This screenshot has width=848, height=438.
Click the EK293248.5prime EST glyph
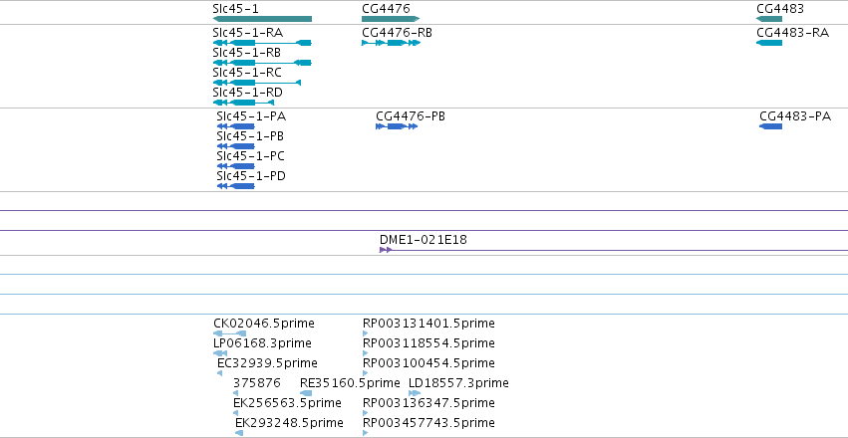coord(239,433)
